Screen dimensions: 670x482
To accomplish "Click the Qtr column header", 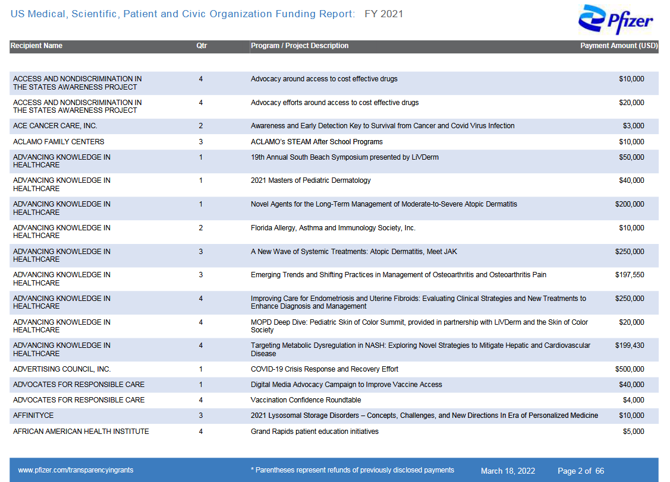I will click(202, 46).
